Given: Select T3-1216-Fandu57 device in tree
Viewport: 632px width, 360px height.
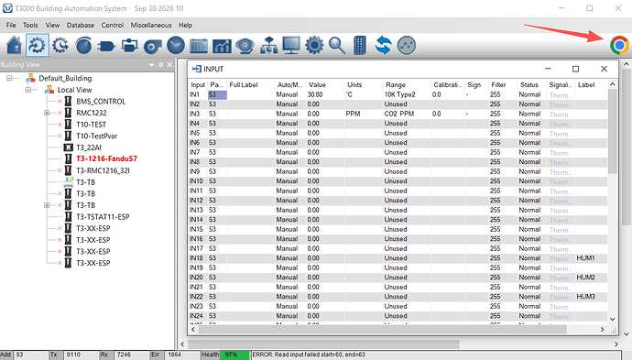Looking at the screenshot, I should [107, 158].
